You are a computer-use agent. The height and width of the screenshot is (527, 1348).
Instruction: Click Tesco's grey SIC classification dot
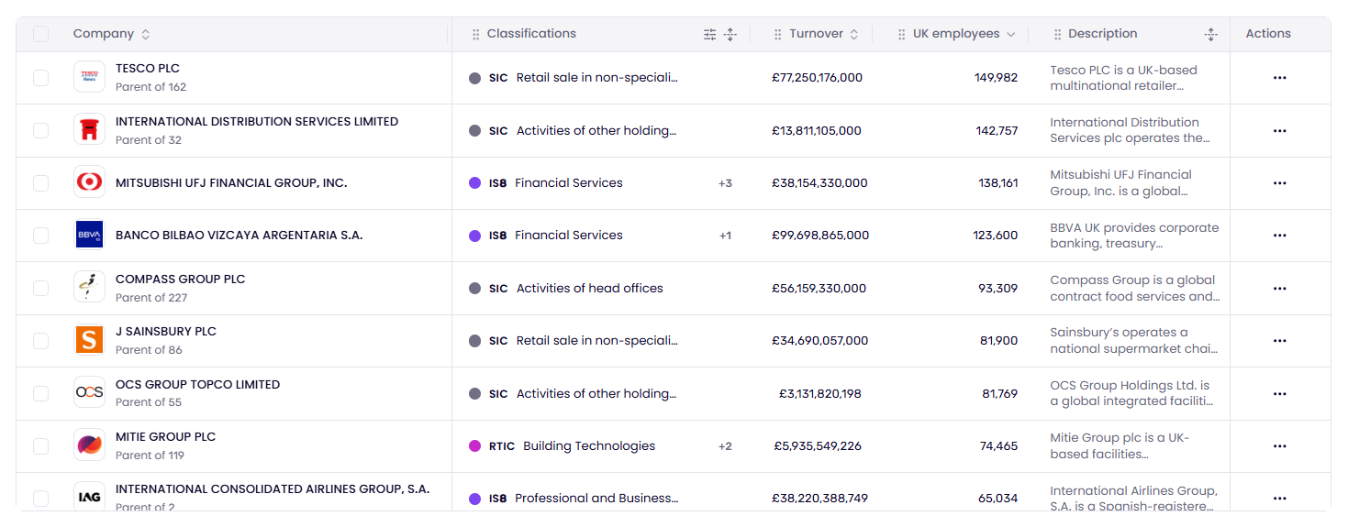474,78
